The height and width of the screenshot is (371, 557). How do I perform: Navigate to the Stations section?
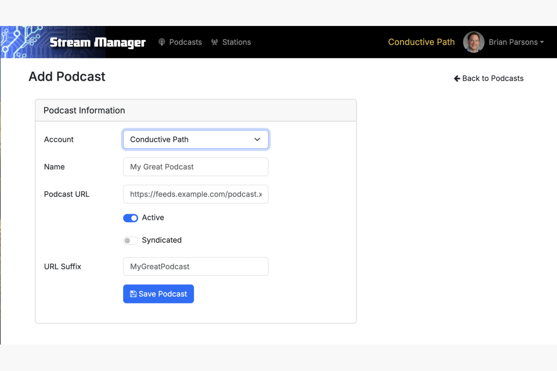tap(237, 42)
